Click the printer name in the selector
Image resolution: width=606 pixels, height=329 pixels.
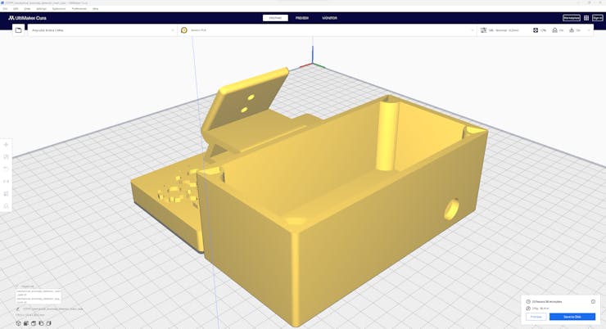click(x=48, y=30)
